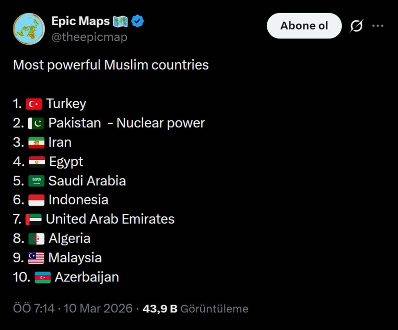Click the Malaysia flag icon
Image resolution: width=398 pixels, height=330 pixels.
[36, 258]
